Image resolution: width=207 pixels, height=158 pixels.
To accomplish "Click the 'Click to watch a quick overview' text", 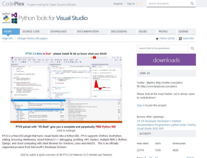I will pyautogui.click(x=66, y=155).
